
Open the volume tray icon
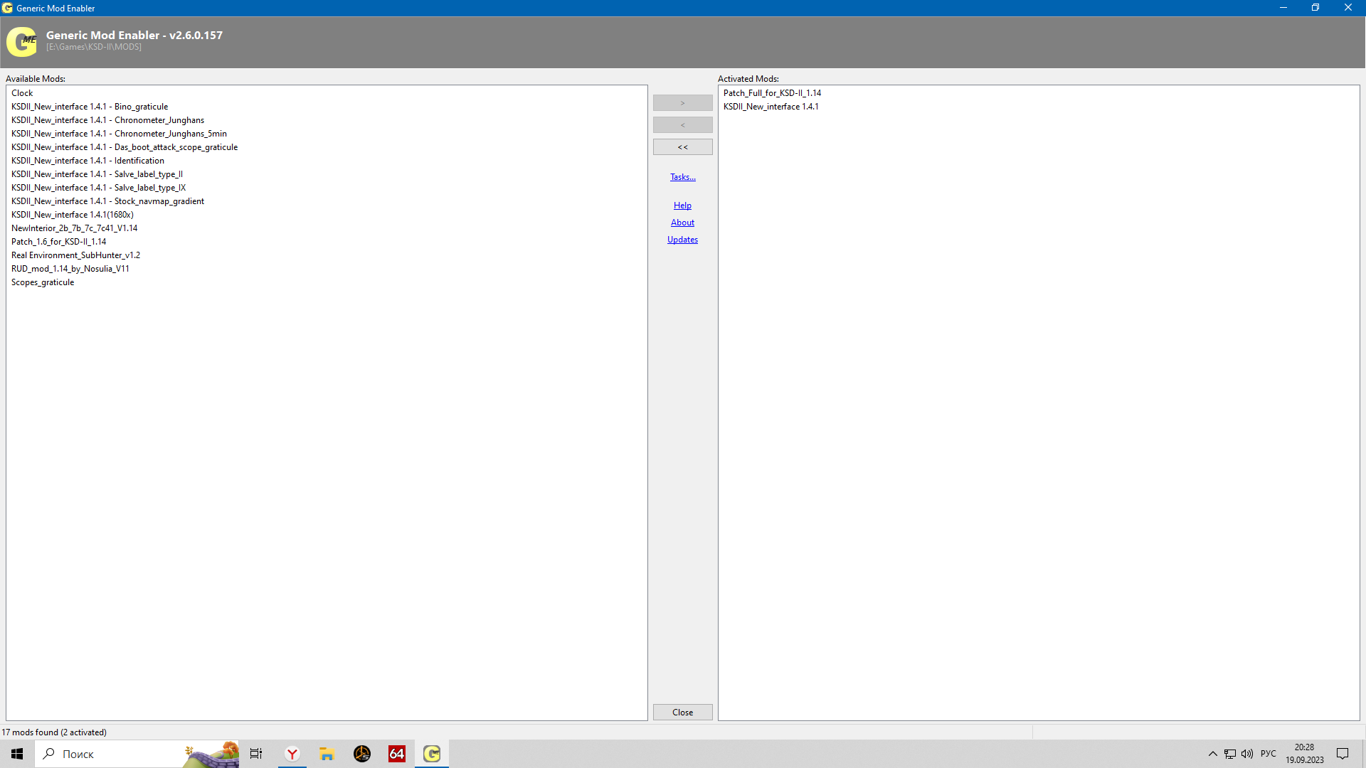(1247, 754)
